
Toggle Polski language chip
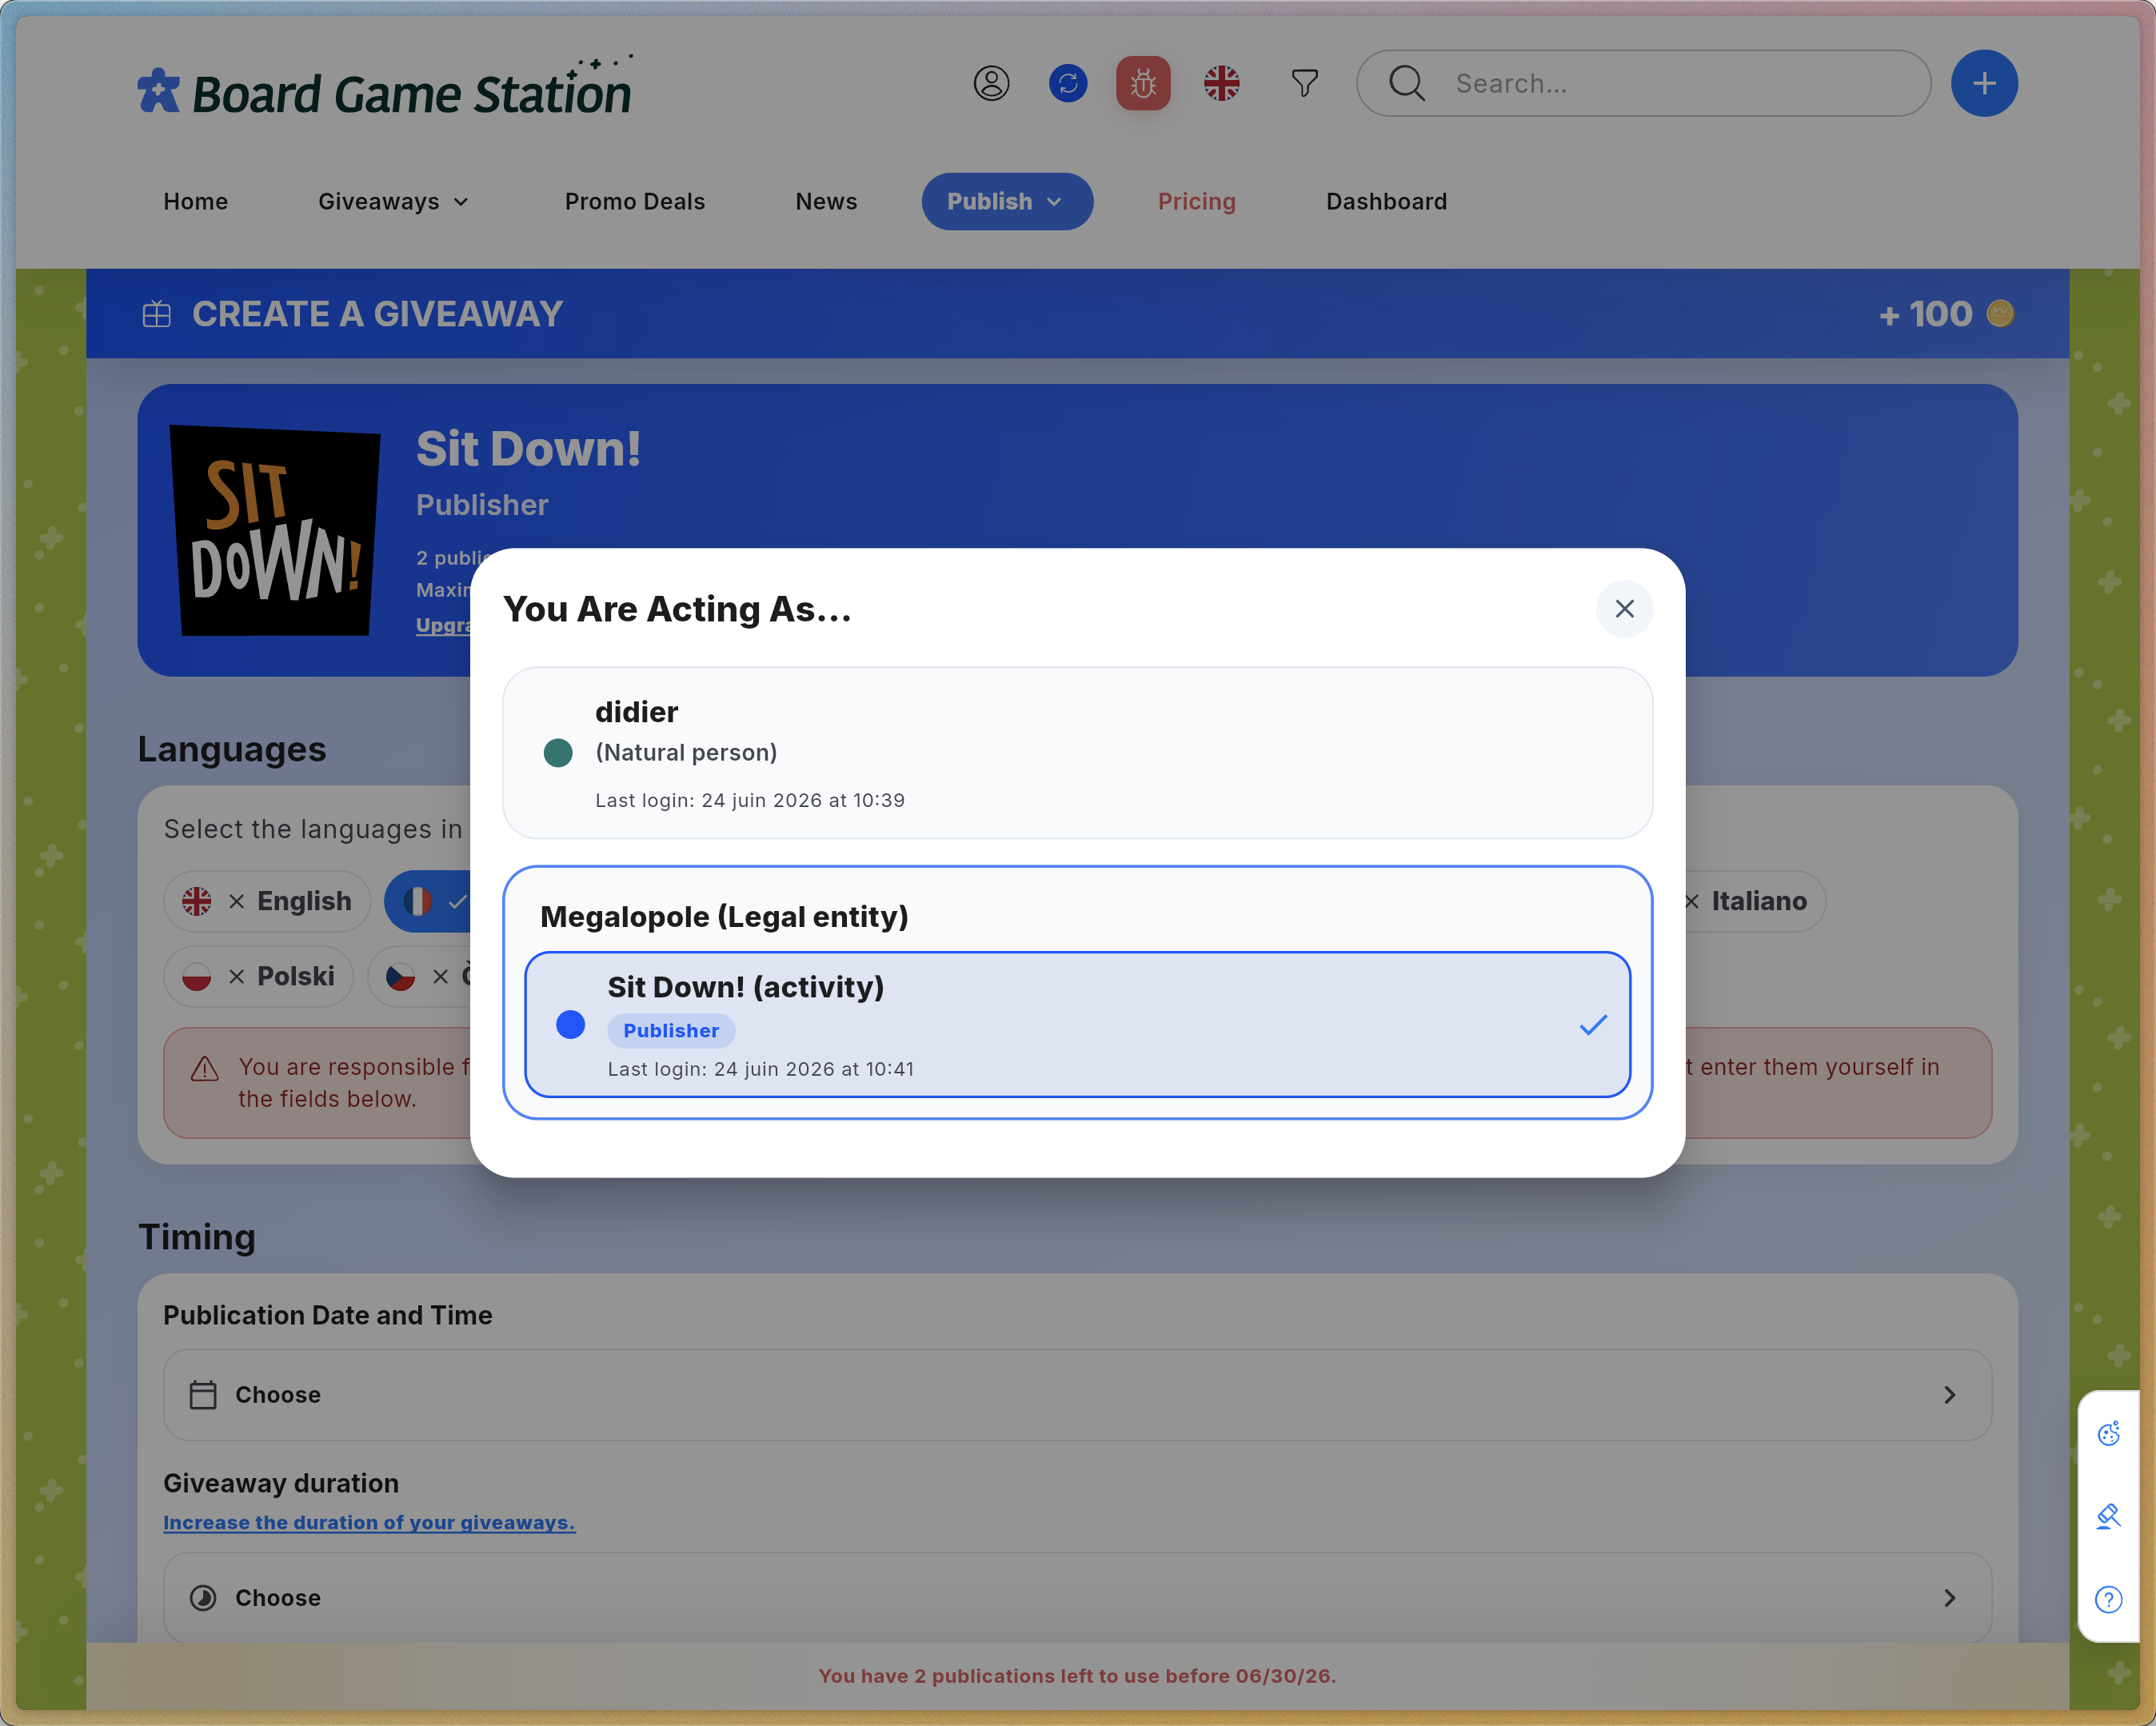point(259,976)
